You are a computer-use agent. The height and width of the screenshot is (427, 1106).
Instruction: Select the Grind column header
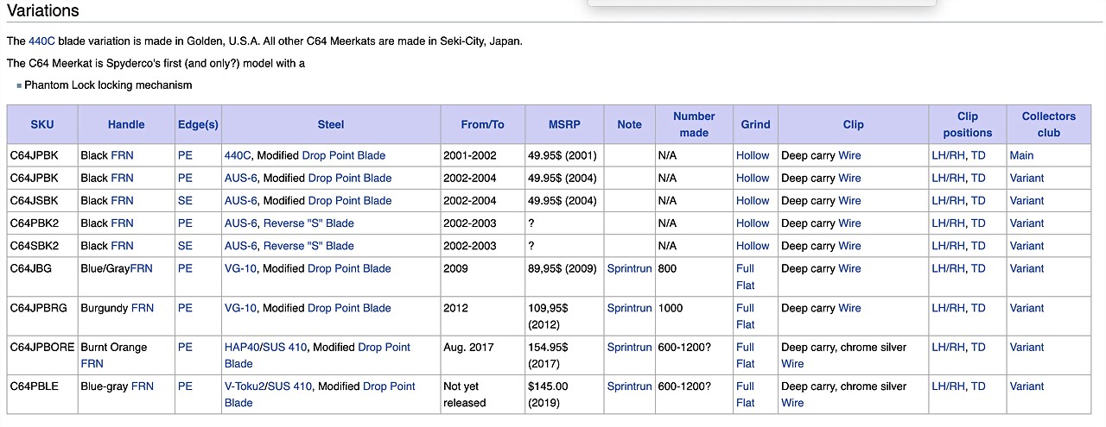(755, 124)
